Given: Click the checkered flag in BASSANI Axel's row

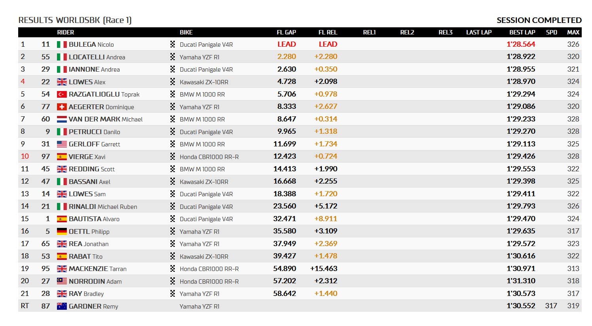Looking at the screenshot, I should [172, 182].
